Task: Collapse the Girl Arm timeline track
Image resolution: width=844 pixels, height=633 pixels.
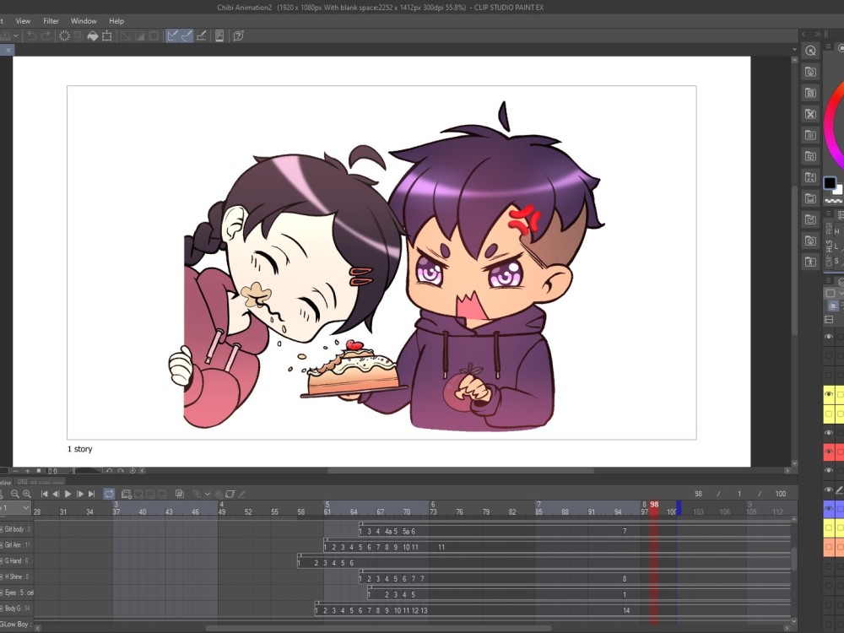Action: [2, 545]
